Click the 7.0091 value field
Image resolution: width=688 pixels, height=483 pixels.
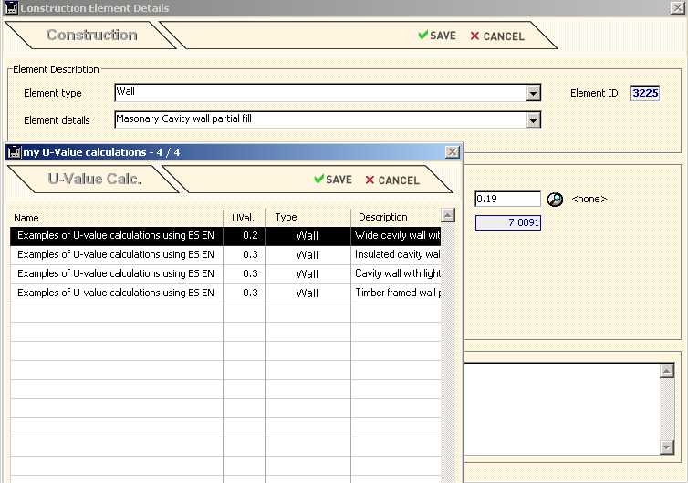[x=507, y=222]
